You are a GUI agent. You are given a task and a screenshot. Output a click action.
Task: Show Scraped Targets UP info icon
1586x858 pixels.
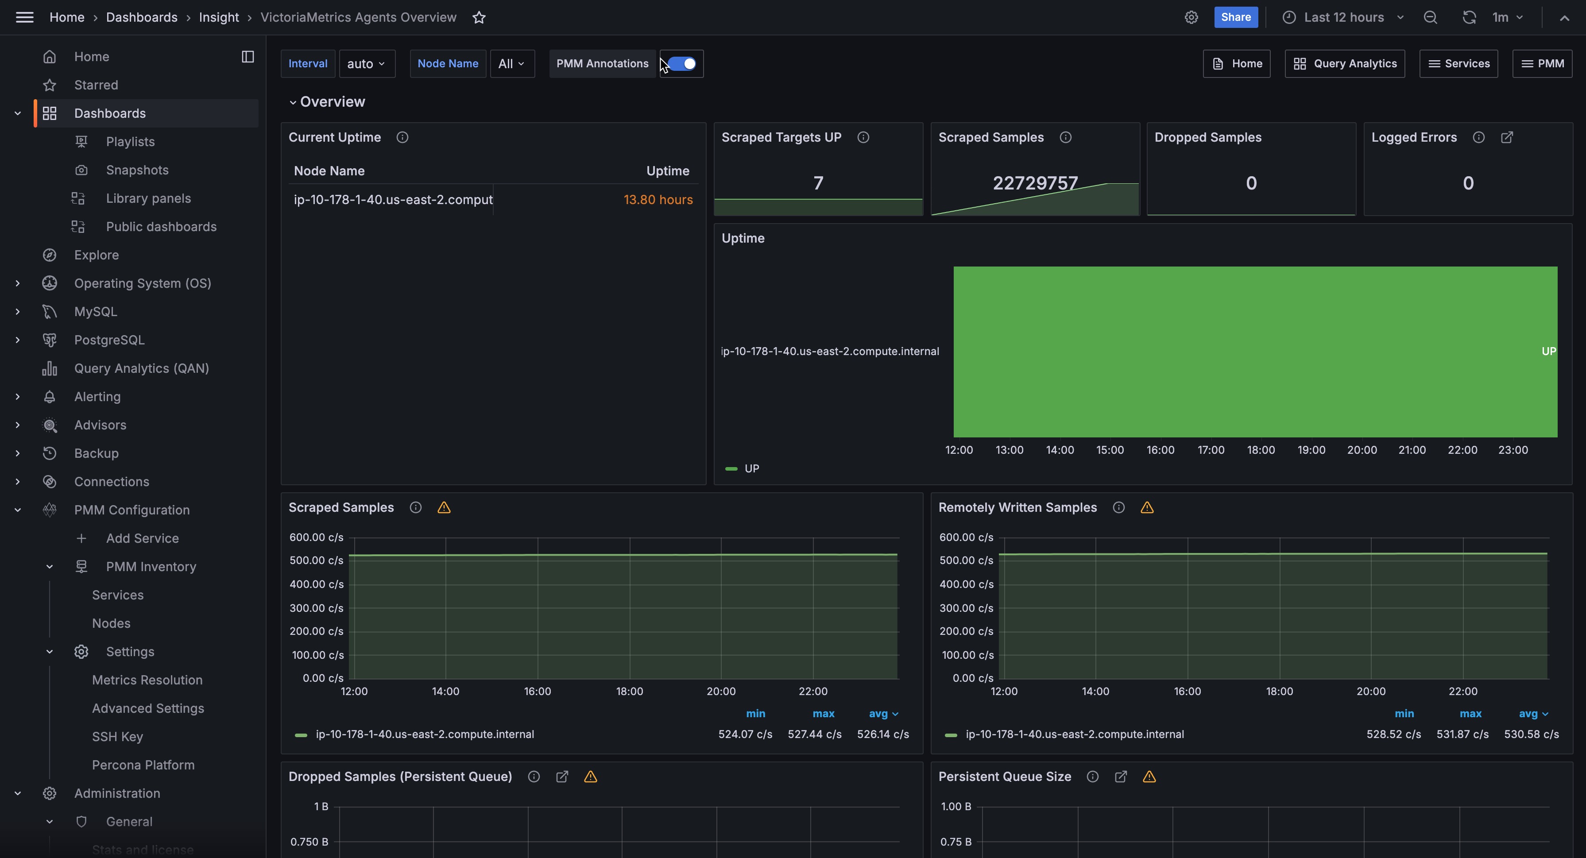(x=863, y=137)
